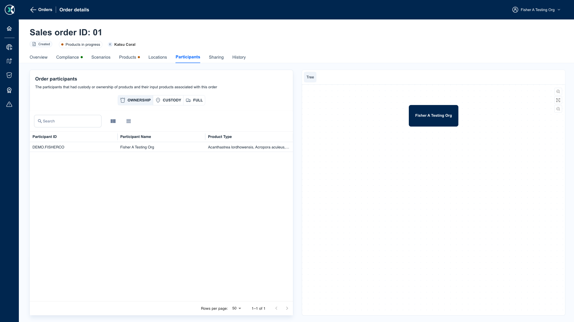The image size is (574, 322).
Task: Open the column chooser icon
Action: (x=113, y=121)
